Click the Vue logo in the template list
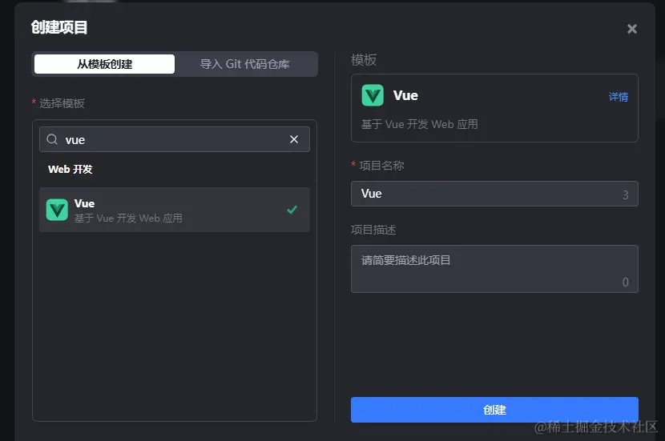Screen dimensions: 665x441 (57, 210)
